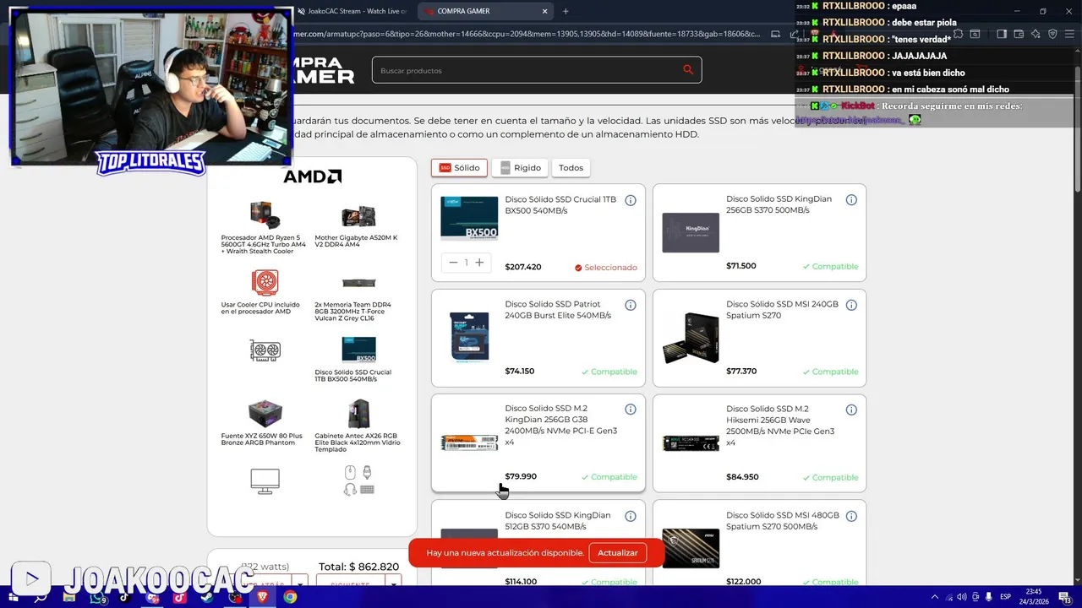Click the AMD logo in build summary
Screen dimensions: 1082x608
[x=312, y=176]
